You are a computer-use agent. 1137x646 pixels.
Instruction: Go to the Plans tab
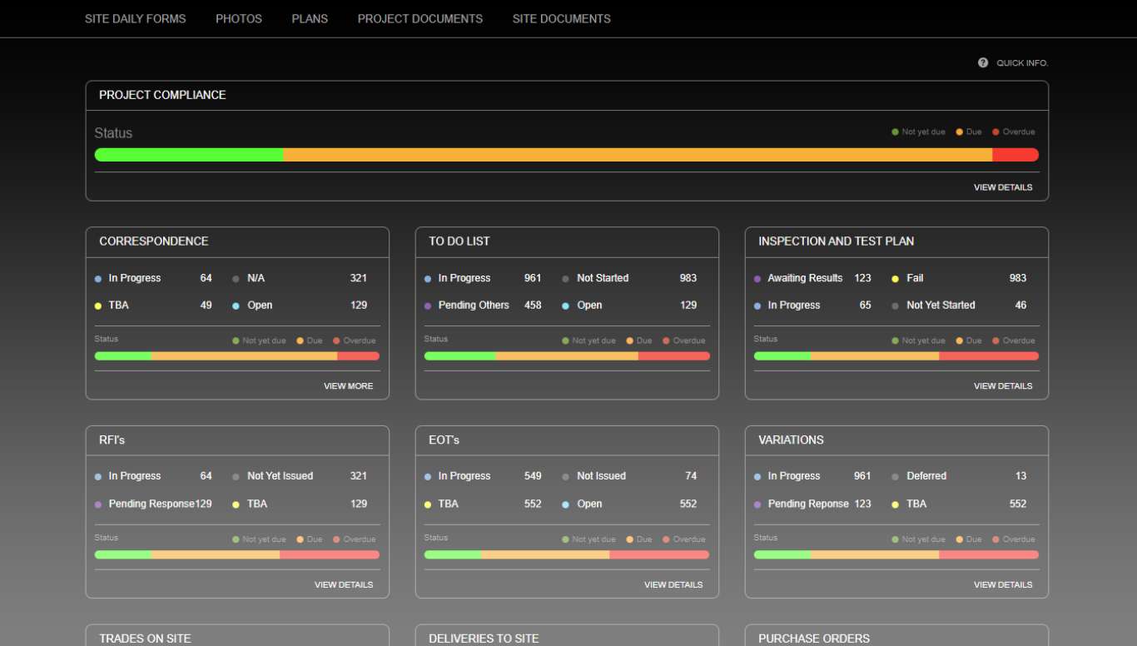pos(310,18)
